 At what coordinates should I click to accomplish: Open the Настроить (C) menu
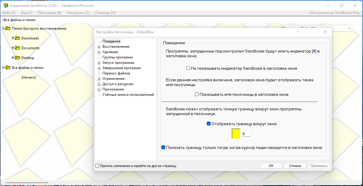click(78, 13)
